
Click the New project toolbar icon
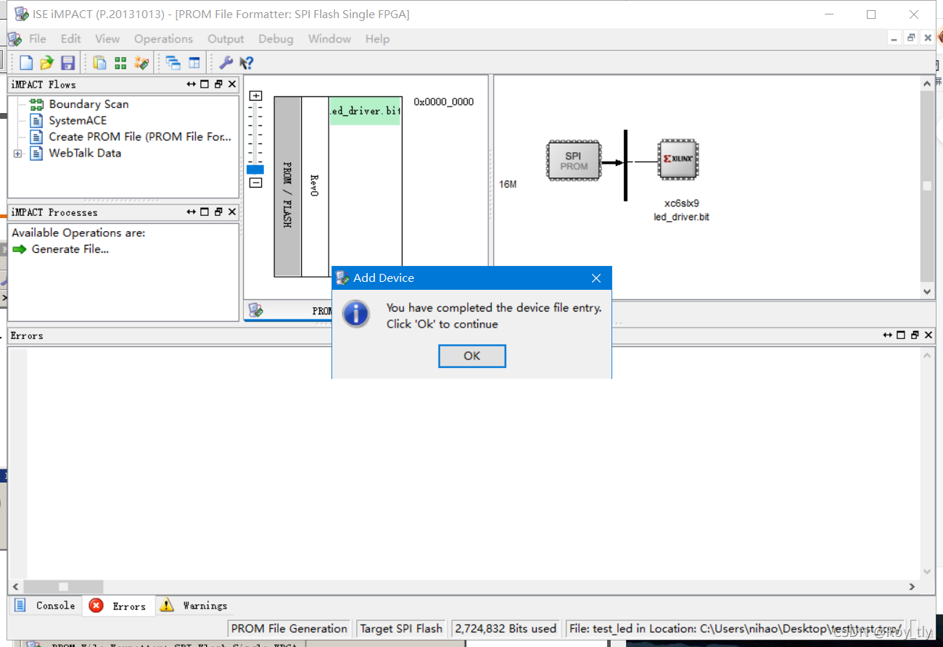click(26, 63)
